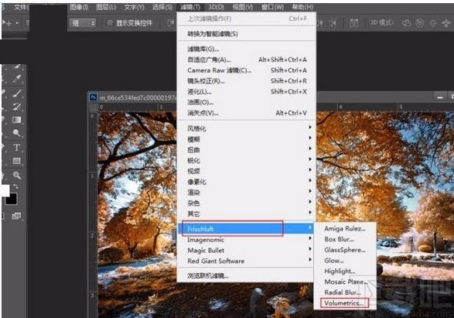Viewport: 454px width, 318px height.
Task: Select the Rectangle shape tool
Action: click(x=16, y=161)
